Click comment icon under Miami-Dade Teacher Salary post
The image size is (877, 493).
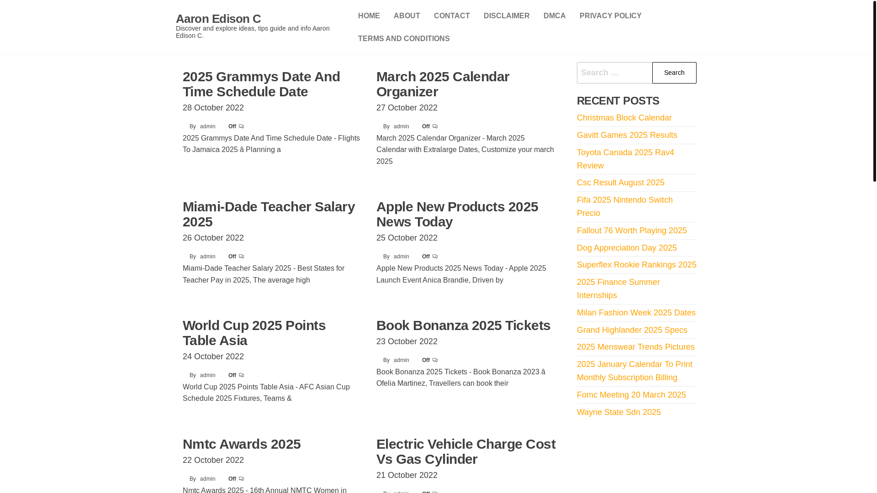tap(241, 257)
